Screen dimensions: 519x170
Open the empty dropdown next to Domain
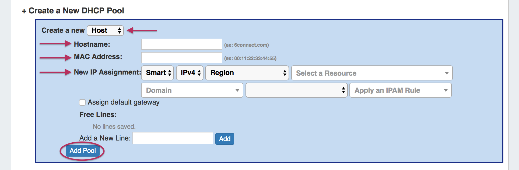(x=296, y=90)
